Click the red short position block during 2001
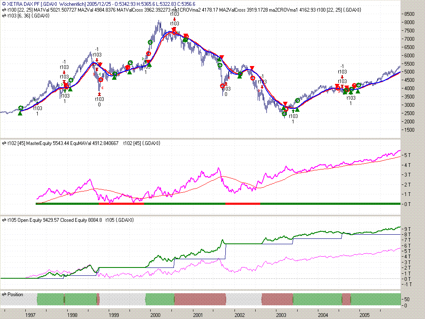This screenshot has height=319, width=425. click(200, 299)
